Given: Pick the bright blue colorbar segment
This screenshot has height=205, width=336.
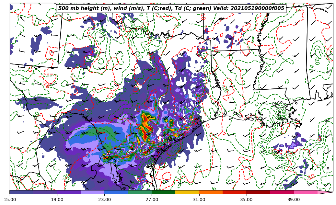Looking at the screenshot, I should (116, 192).
